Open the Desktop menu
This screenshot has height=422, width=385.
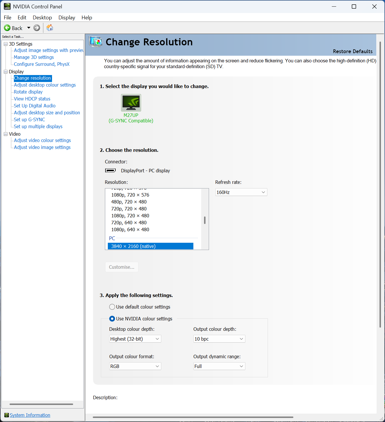click(42, 18)
